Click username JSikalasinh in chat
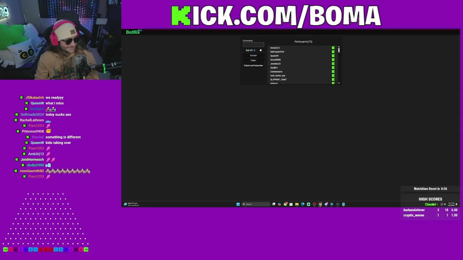 [x=35, y=97]
